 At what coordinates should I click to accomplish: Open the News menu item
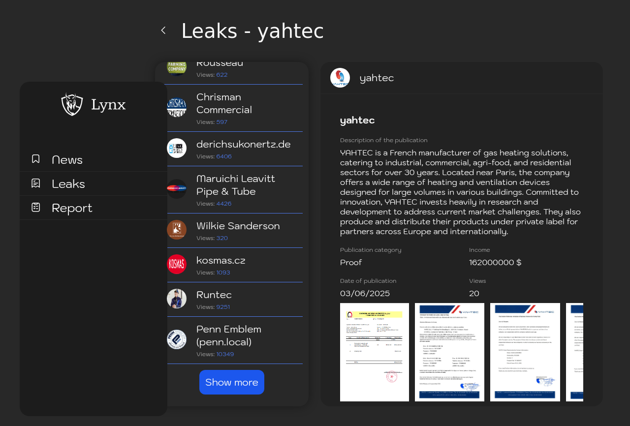(x=94, y=159)
